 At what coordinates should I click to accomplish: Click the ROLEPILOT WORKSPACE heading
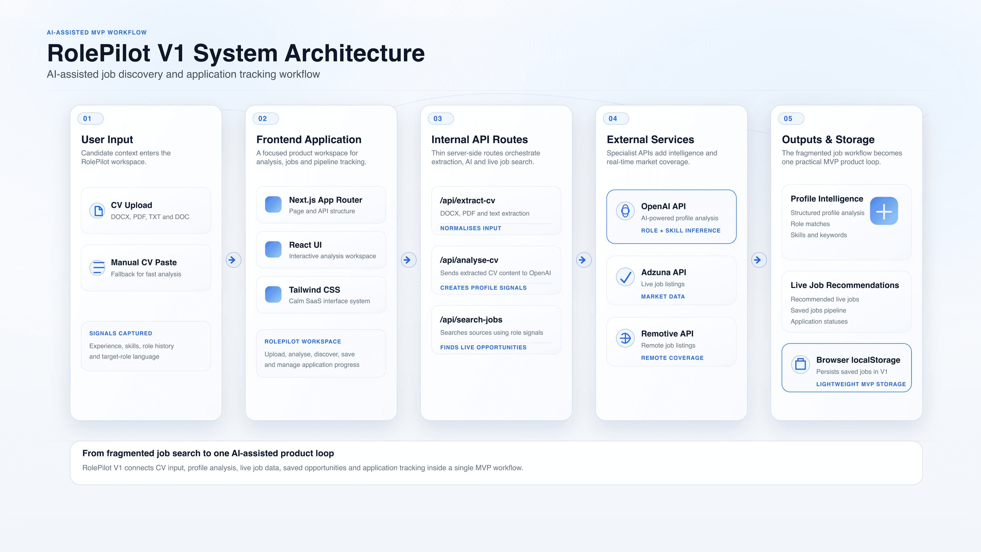[303, 342]
